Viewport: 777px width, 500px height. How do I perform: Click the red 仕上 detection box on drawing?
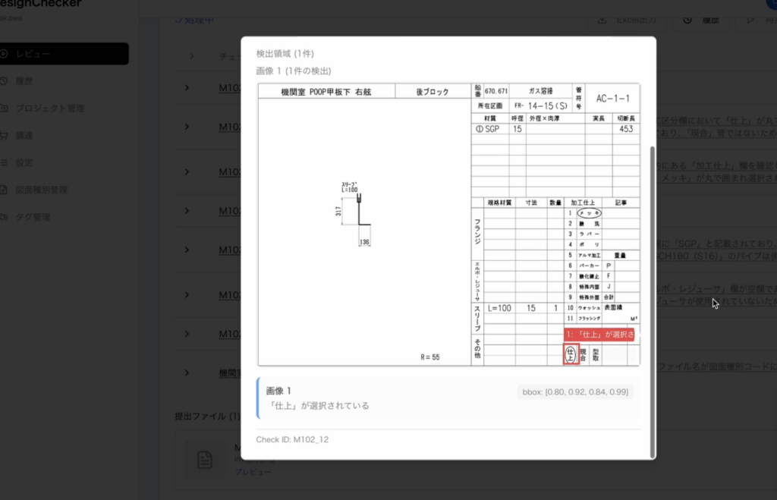[571, 354]
